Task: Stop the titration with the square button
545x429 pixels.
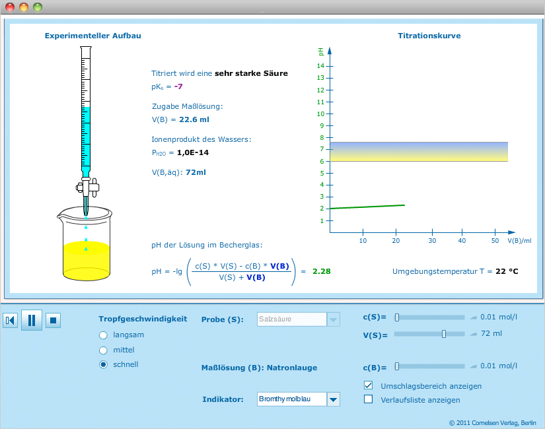Action: (54, 321)
